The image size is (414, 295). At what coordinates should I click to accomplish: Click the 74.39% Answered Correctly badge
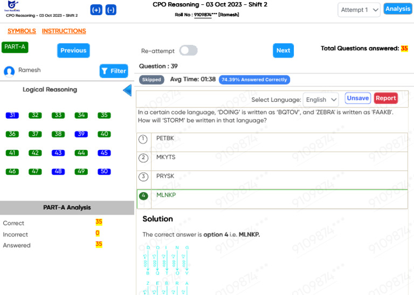coord(254,80)
